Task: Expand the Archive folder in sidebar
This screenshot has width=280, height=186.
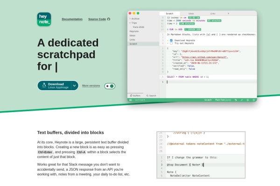Action: (134, 19)
